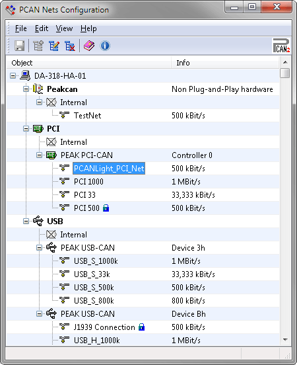Click the Edit Net pencil icon
Screen dimensions: 297x365
click(54, 46)
